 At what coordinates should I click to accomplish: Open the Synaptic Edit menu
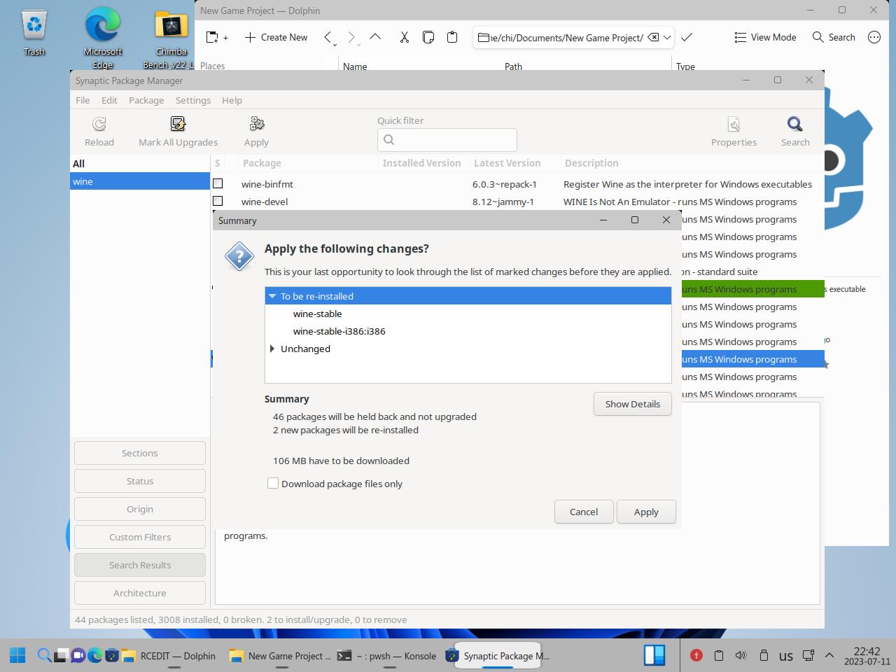tap(109, 100)
